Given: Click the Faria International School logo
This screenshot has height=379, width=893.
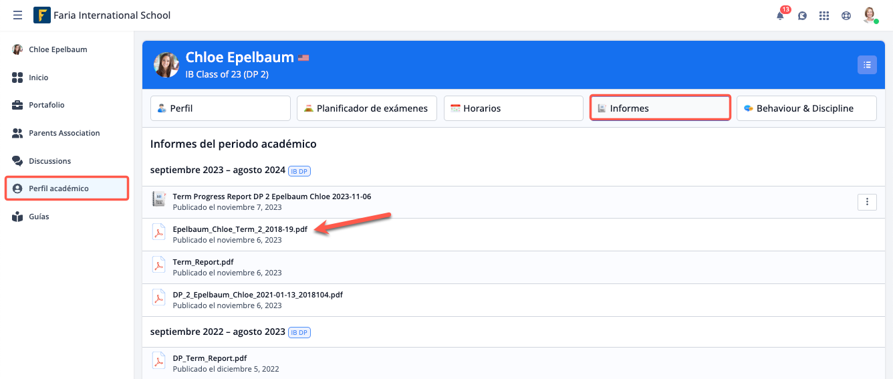Looking at the screenshot, I should 42,15.
